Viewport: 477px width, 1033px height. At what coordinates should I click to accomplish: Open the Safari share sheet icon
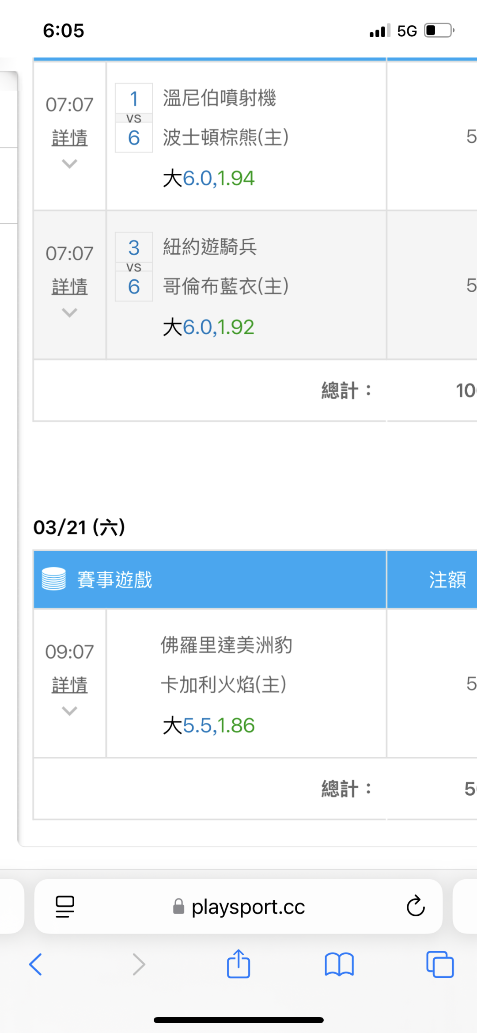tap(238, 963)
